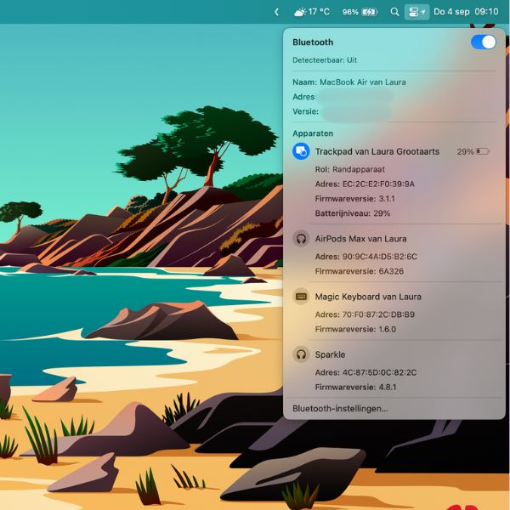This screenshot has height=510, width=510.
Task: Turn off the Bluetooth switch
Action: pyautogui.click(x=484, y=42)
